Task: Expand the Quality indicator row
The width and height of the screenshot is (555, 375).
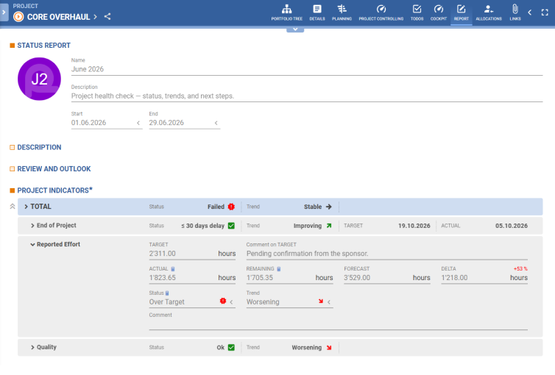Action: coord(32,348)
